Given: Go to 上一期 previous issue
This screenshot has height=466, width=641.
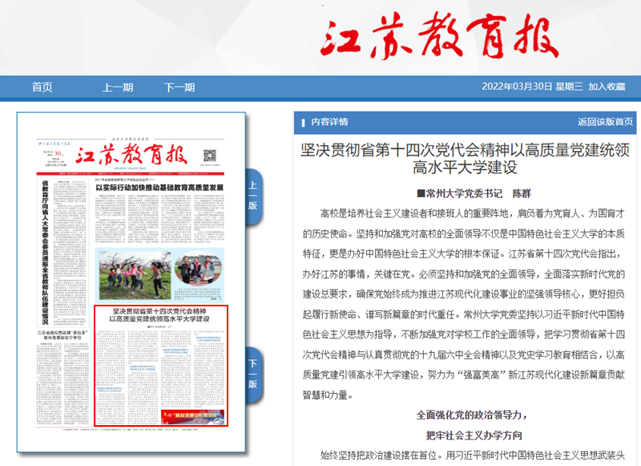Looking at the screenshot, I should (x=118, y=87).
